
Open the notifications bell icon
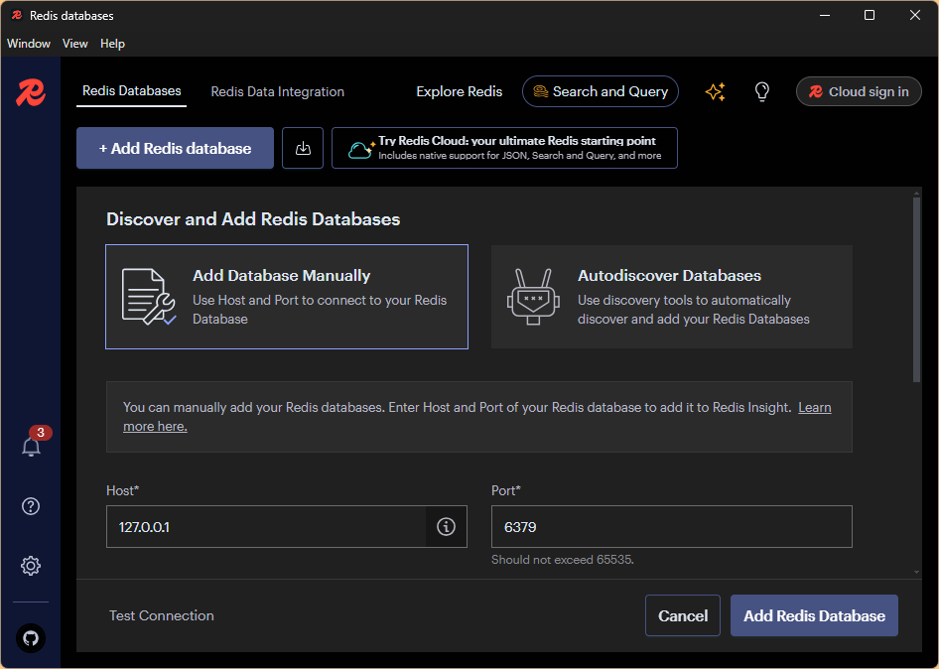tap(31, 447)
